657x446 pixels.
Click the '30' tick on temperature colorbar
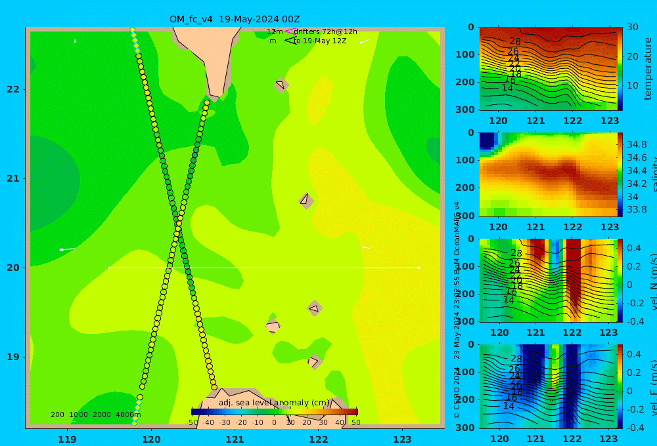coord(633,27)
